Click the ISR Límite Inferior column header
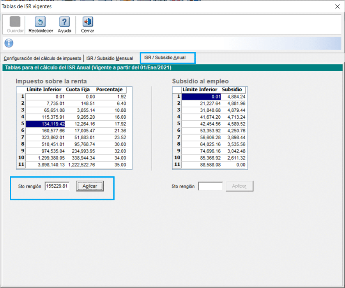The width and height of the screenshot is (345, 288). click(45, 90)
